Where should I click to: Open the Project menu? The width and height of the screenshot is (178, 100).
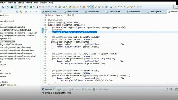29,2
